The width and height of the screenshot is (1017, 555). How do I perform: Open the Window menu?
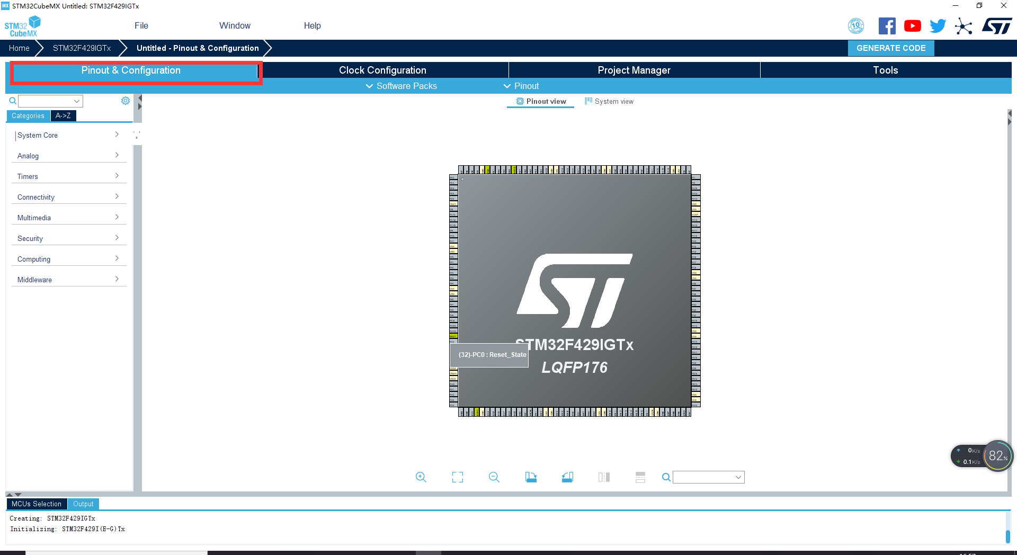pos(235,25)
